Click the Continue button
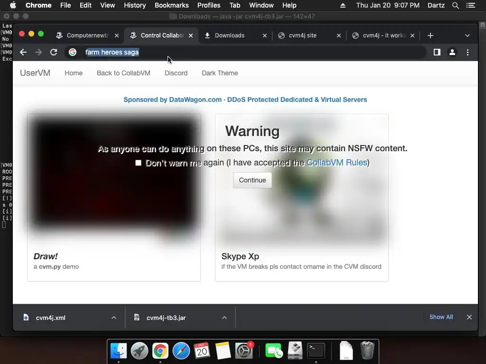The image size is (486, 364). click(x=252, y=180)
